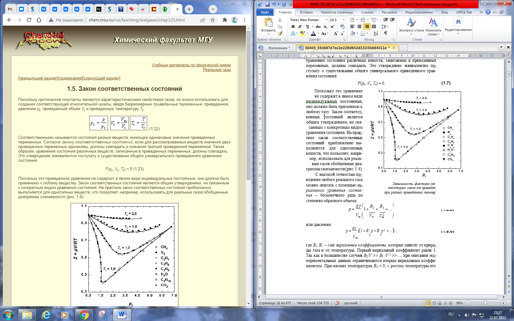Switch to the Ссылки ribbon tab
Viewport: 514px width, 321px height.
367,12
